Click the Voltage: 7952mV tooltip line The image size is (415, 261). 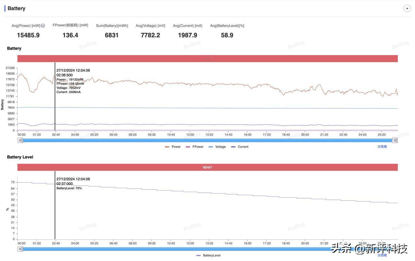point(68,88)
